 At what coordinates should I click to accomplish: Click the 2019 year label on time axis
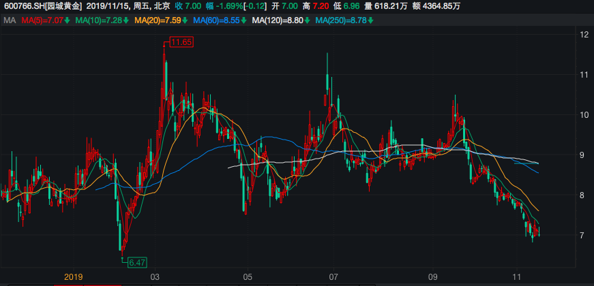[74, 277]
